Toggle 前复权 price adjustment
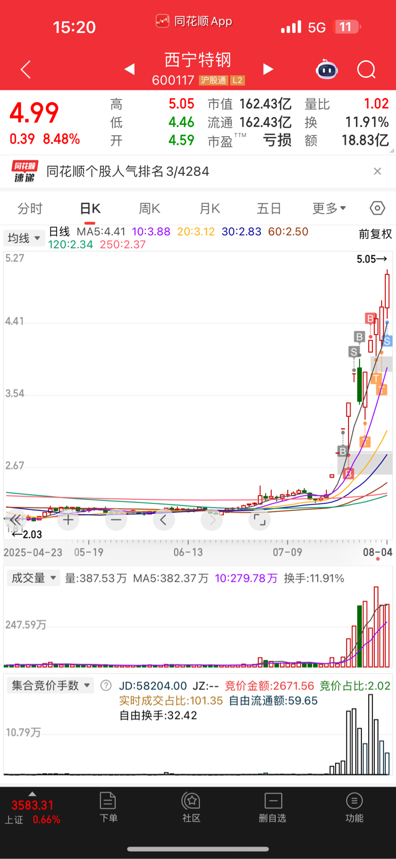Screen dimensions: 396x859 (375, 234)
